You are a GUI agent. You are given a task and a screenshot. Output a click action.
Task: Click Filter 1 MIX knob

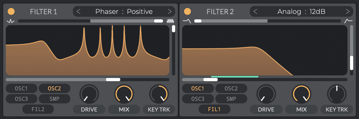124,94
